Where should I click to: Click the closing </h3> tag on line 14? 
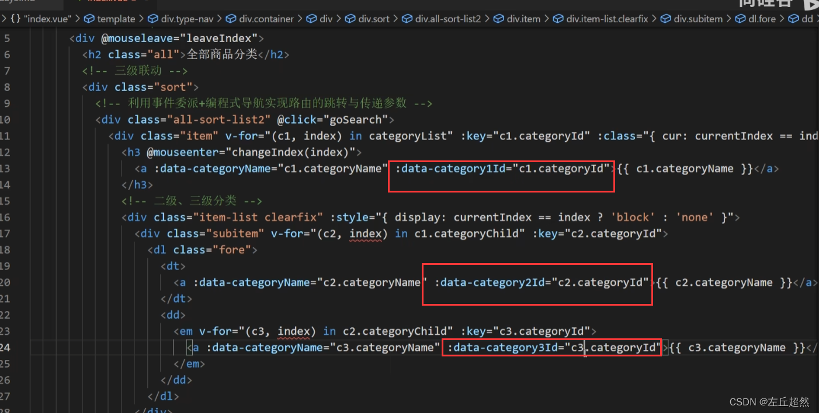[138, 185]
